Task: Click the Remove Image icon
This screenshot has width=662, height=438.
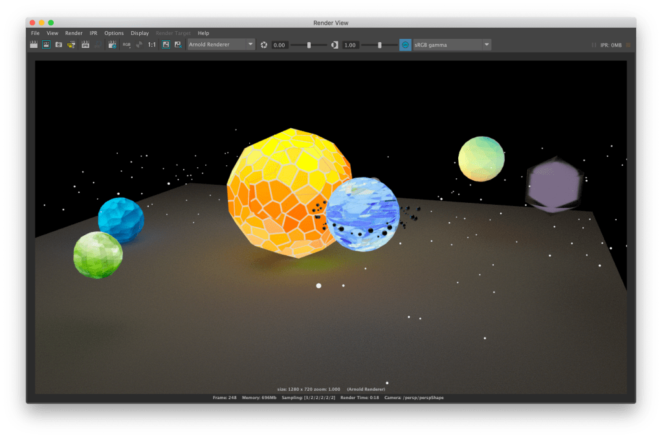Action: [x=177, y=45]
